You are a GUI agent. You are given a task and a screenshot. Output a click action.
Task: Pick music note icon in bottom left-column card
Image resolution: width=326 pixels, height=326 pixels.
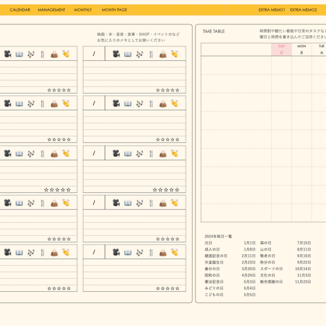tap(31, 252)
